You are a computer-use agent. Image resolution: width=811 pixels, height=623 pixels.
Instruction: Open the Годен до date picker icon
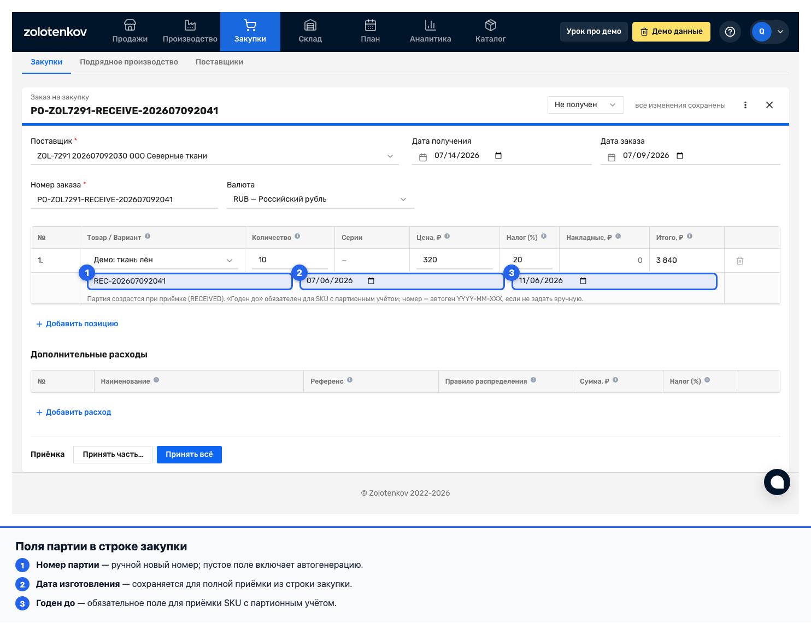583,281
